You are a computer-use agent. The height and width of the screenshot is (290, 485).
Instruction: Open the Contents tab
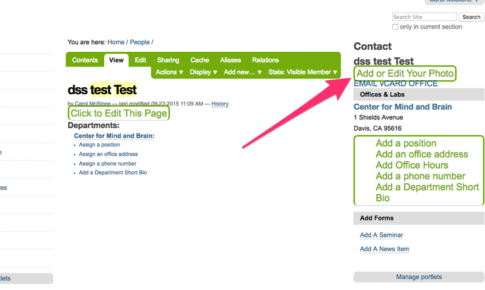pos(85,60)
